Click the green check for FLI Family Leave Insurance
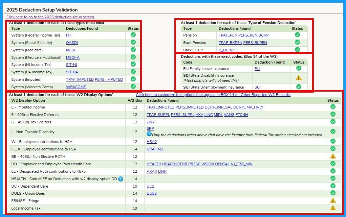The height and width of the screenshot is (217, 346). pyautogui.click(x=299, y=68)
